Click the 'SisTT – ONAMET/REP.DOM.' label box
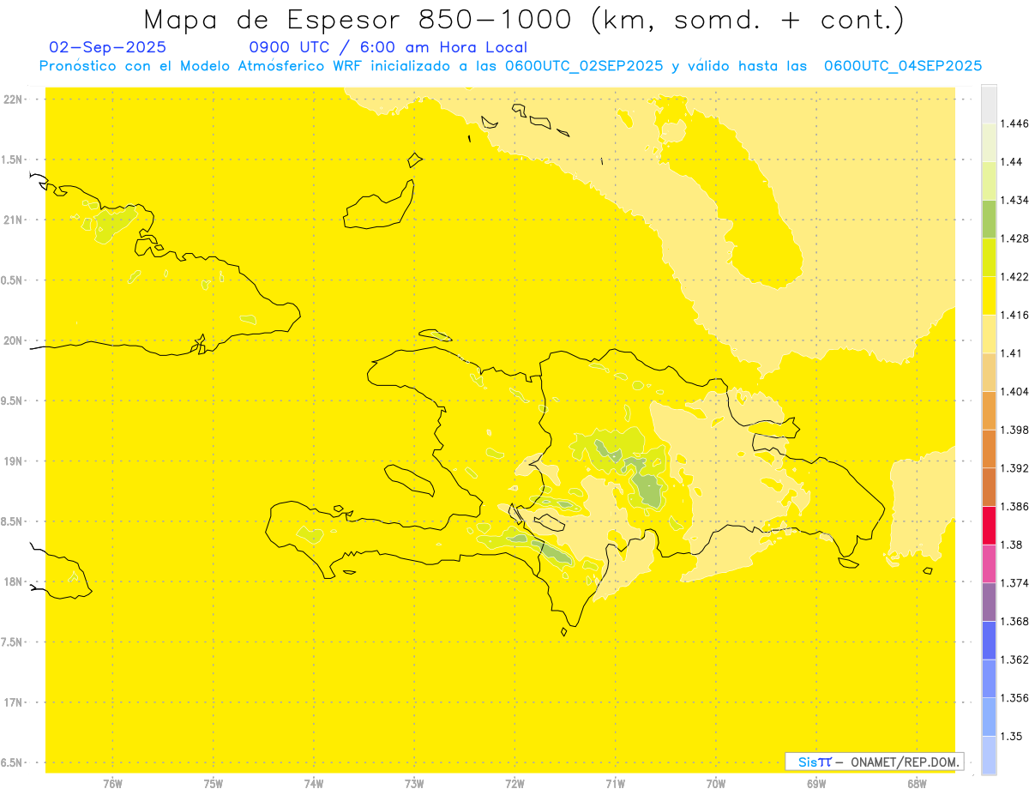Image resolution: width=1029 pixels, height=795 pixels. [874, 762]
